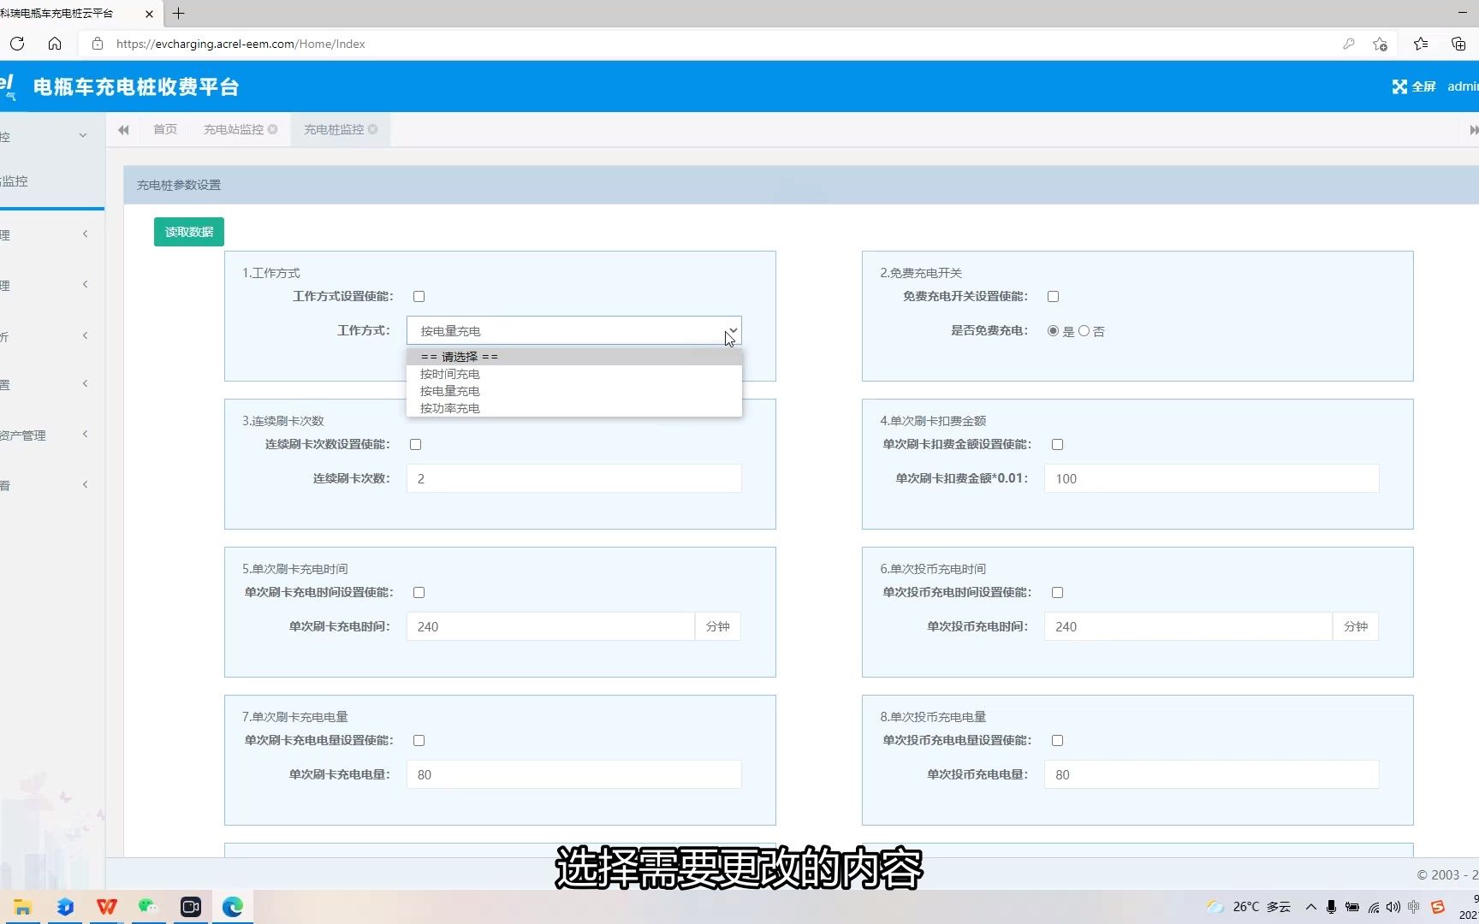Screen dimensions: 1479x924
Task: Switch to the 首页 tab
Action: [x=164, y=129]
